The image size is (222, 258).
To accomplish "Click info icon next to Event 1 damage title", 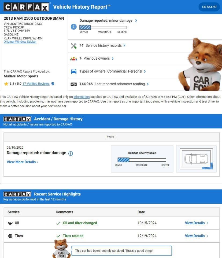I will (71, 153).
